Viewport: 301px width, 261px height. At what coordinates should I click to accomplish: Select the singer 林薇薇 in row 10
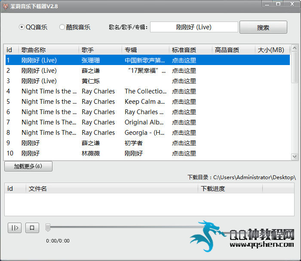coord(91,153)
